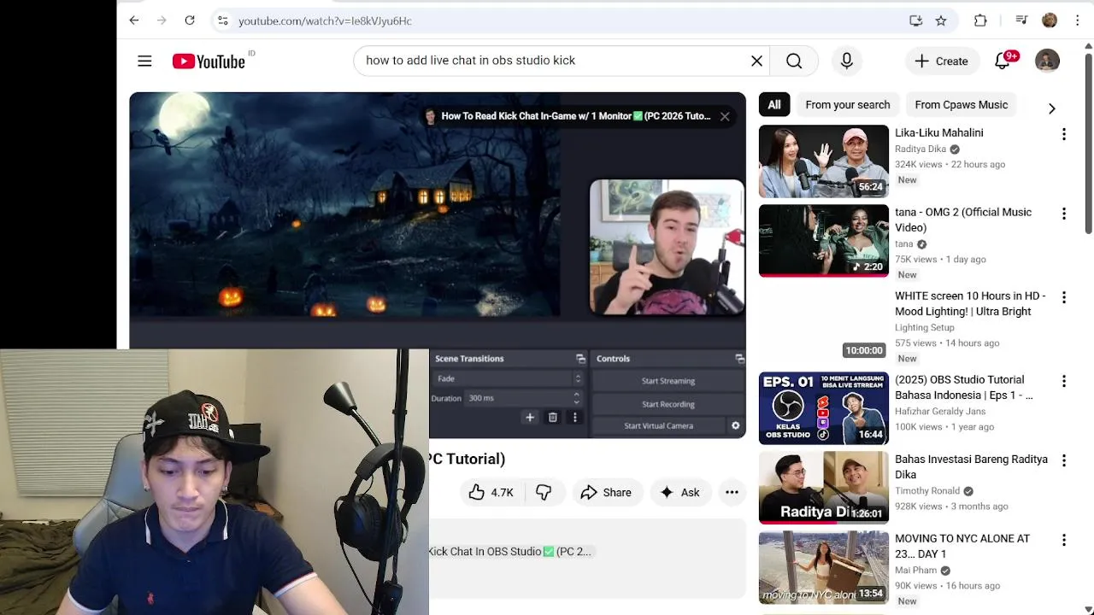Close the miniplayer title overlay X
This screenshot has height=615, width=1094.
click(725, 116)
